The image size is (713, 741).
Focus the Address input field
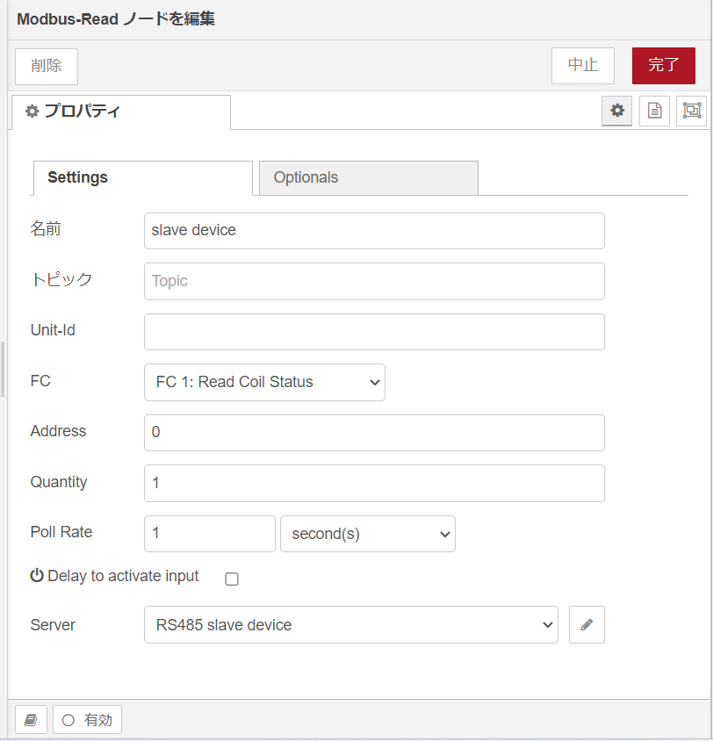(374, 433)
